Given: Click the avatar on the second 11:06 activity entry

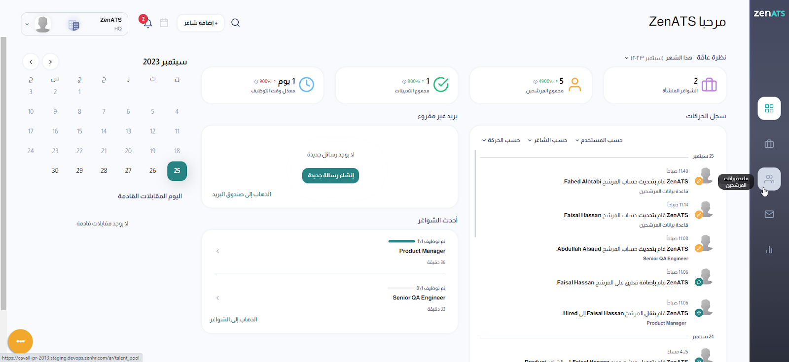Looking at the screenshot, I should coord(706,307).
